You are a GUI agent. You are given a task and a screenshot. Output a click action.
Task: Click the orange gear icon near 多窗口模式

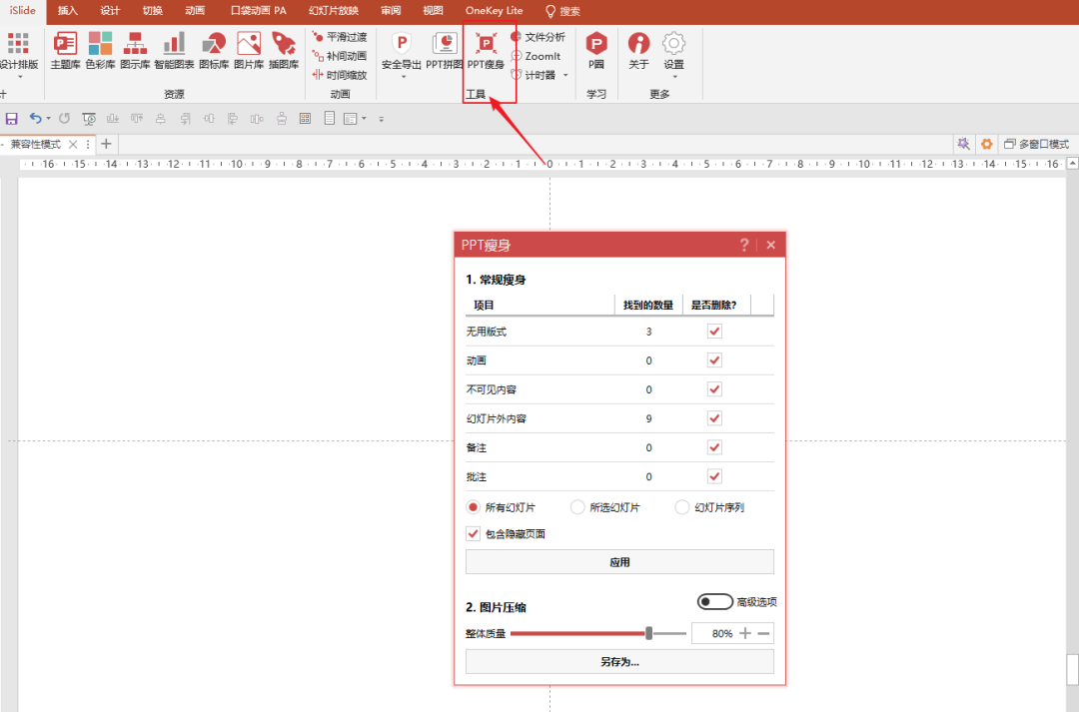coord(987,144)
